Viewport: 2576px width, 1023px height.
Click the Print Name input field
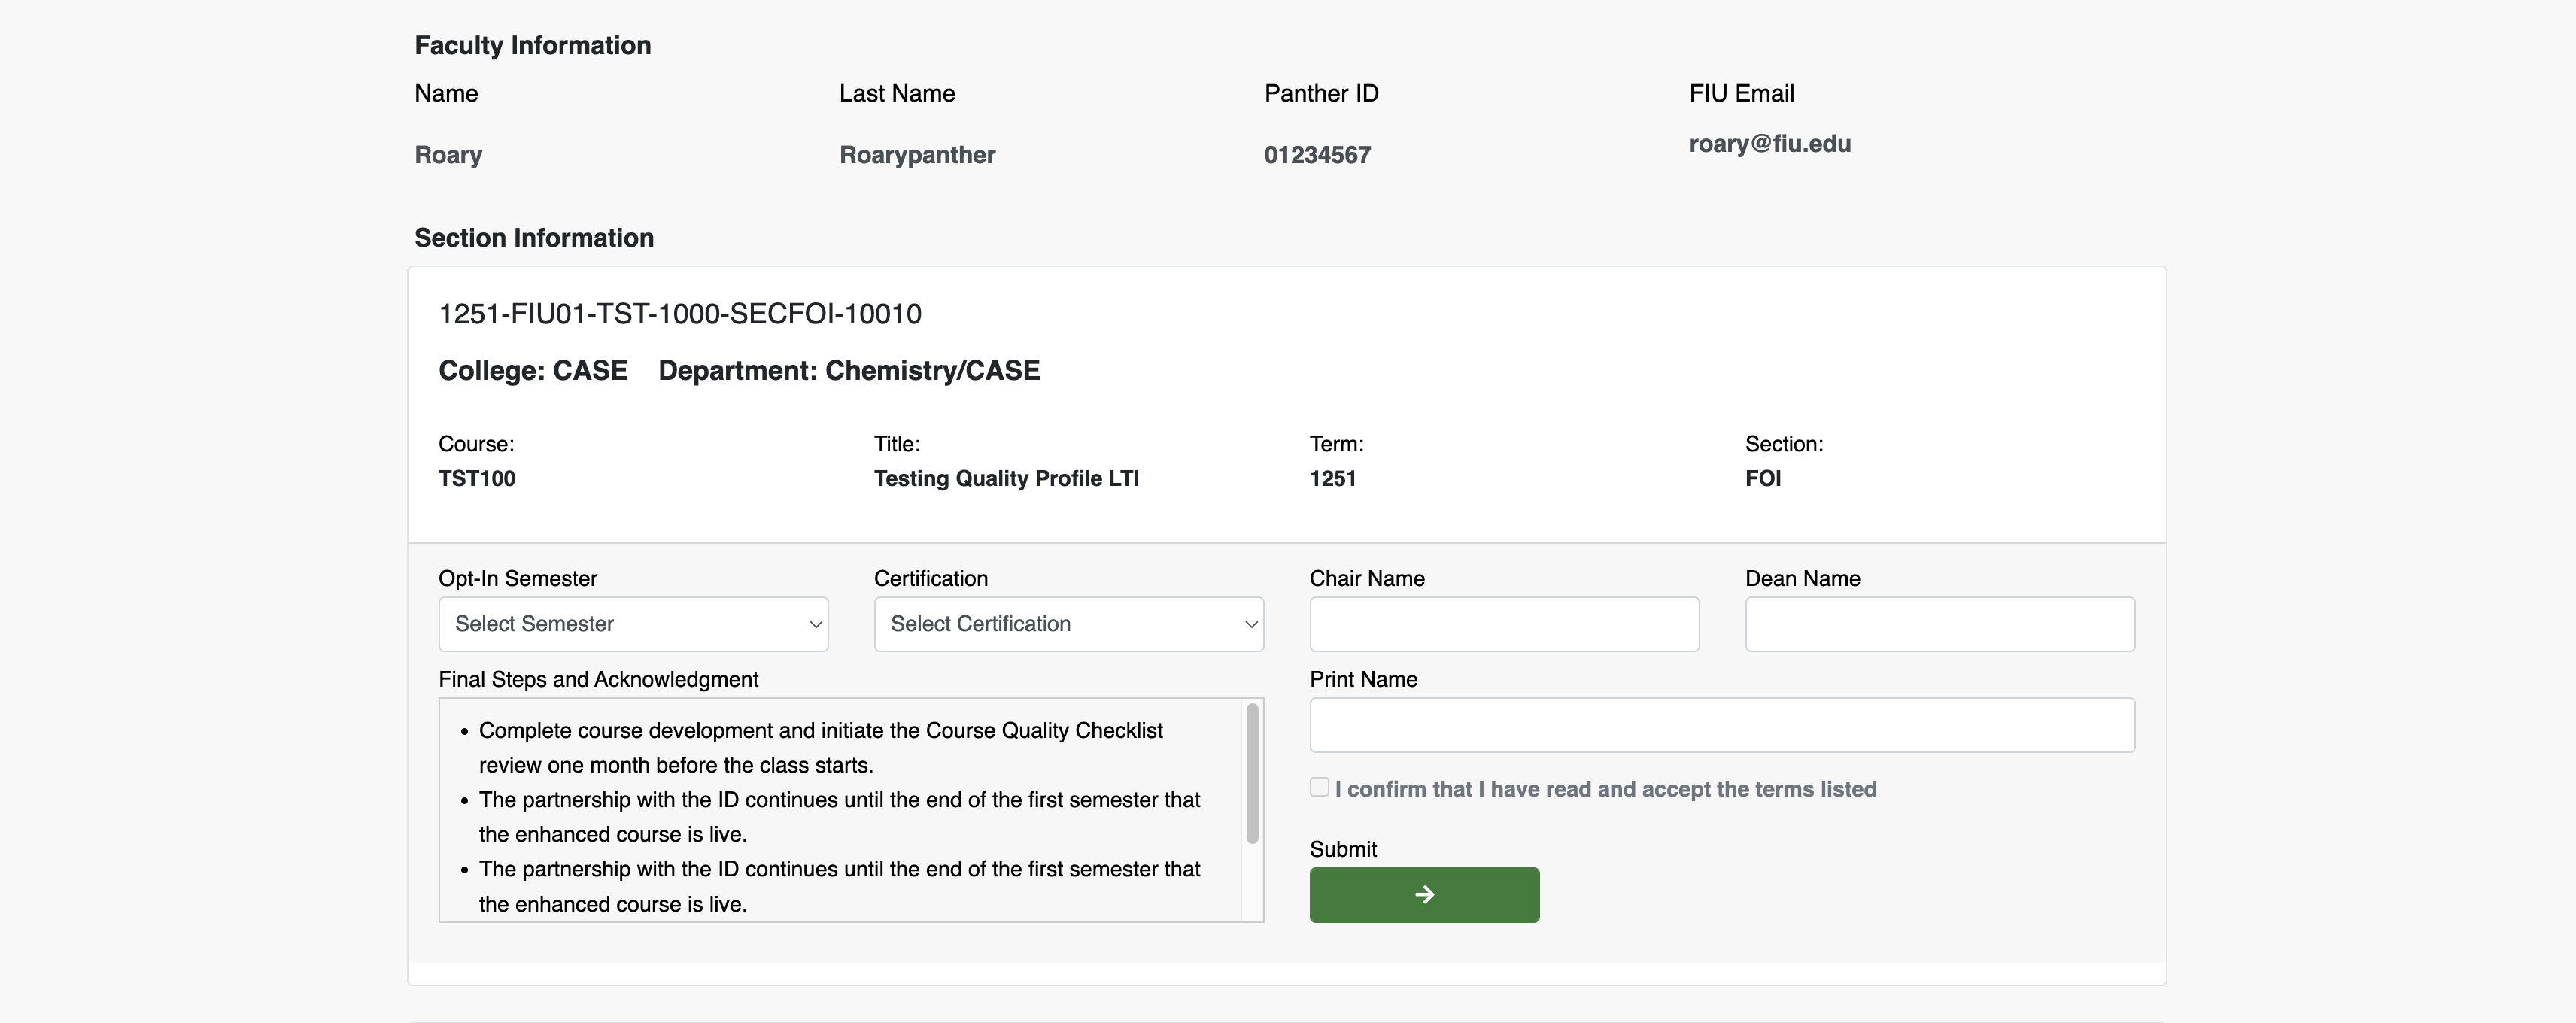(x=1722, y=725)
